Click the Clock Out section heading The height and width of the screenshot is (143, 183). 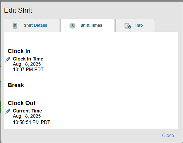(x=22, y=103)
